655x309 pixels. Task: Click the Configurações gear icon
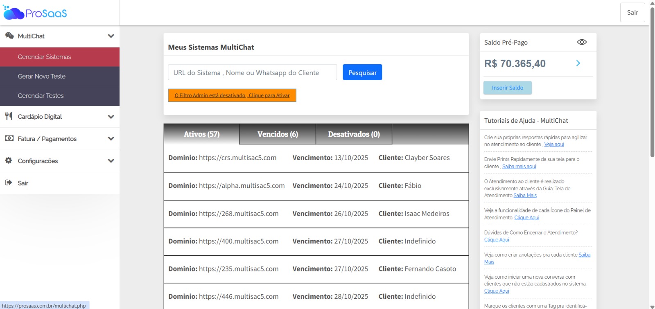pyautogui.click(x=9, y=160)
